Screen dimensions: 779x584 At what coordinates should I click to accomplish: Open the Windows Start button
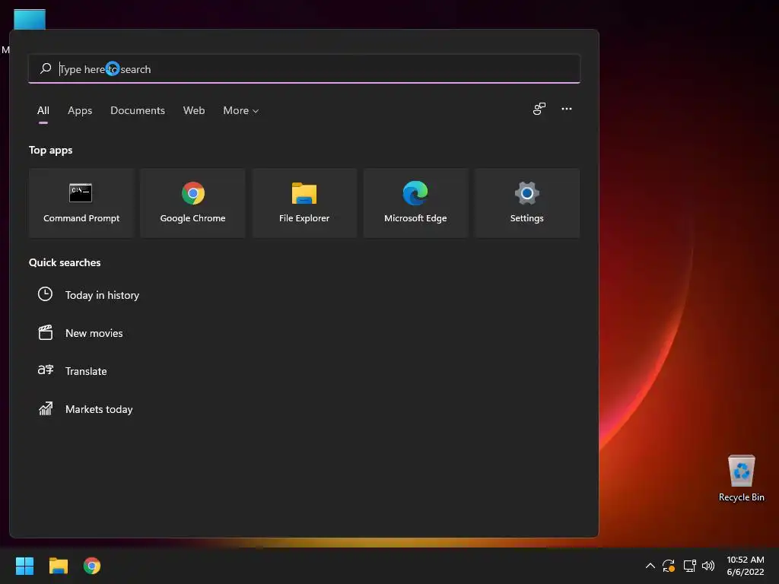coord(24,566)
